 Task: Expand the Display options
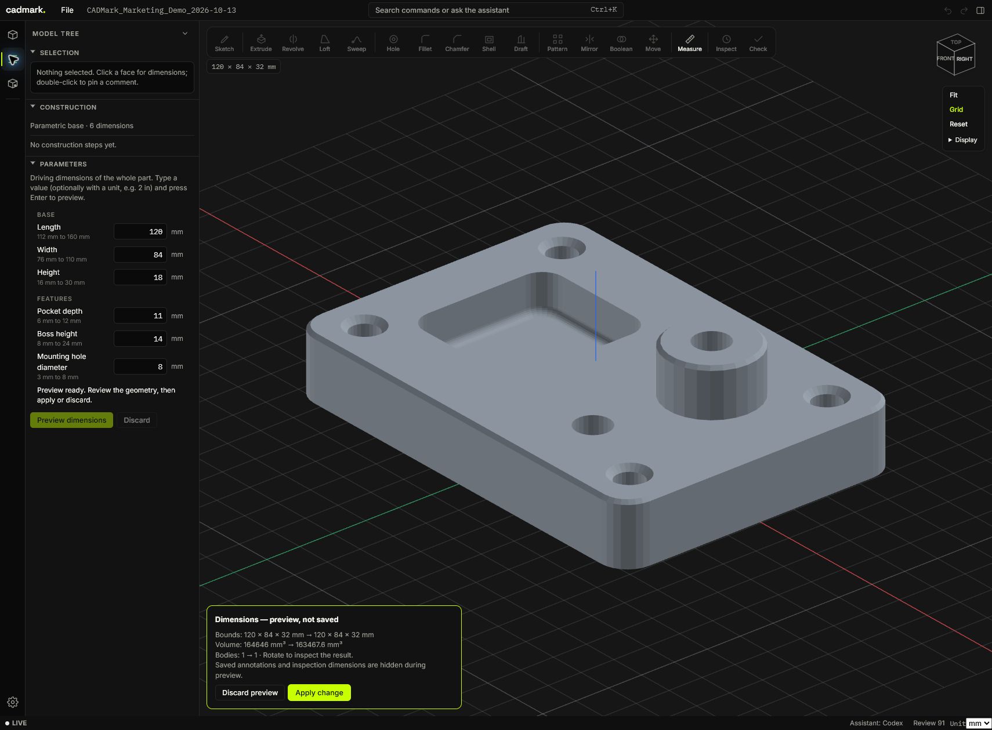pos(962,140)
